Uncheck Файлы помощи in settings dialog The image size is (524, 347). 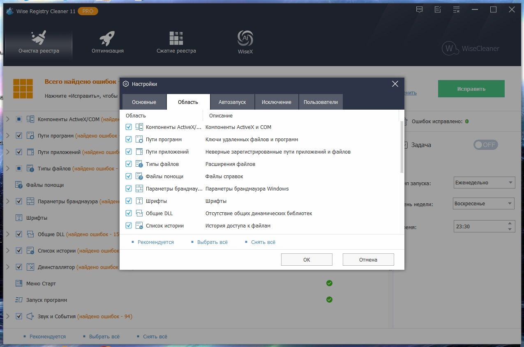coord(129,176)
